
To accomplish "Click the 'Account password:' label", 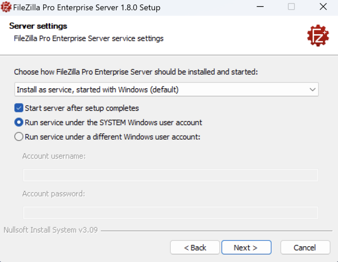I will pos(54,194).
